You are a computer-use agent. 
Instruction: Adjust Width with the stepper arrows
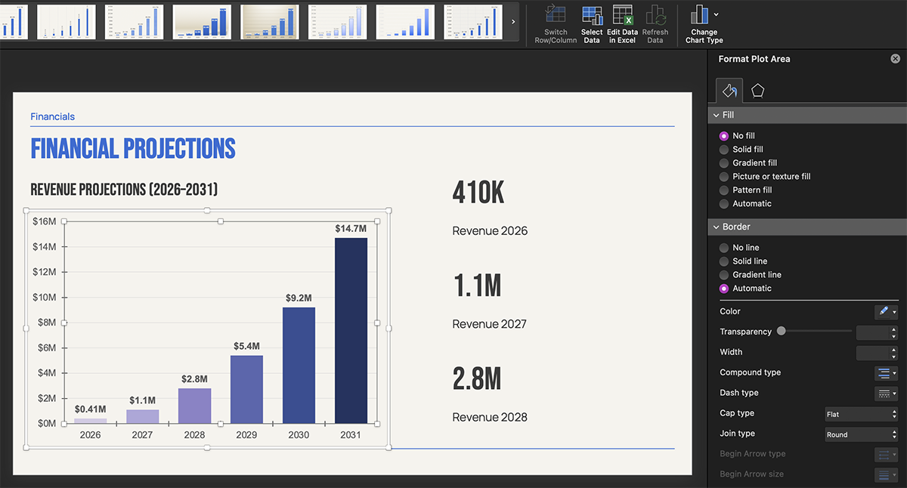pyautogui.click(x=894, y=353)
